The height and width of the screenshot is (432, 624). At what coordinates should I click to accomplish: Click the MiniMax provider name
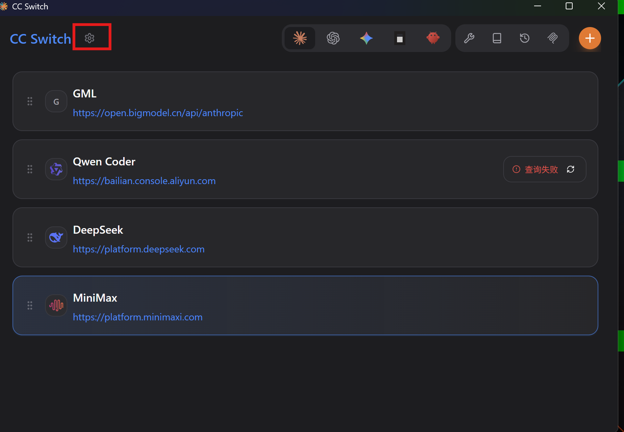(95, 298)
